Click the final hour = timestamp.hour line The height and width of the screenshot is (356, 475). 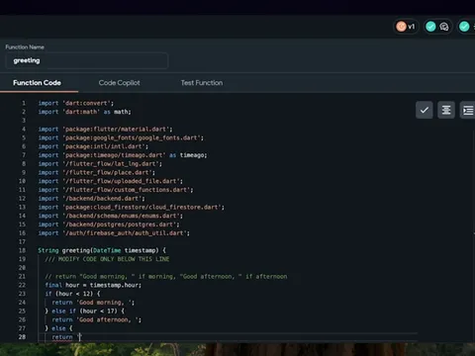[x=93, y=285]
